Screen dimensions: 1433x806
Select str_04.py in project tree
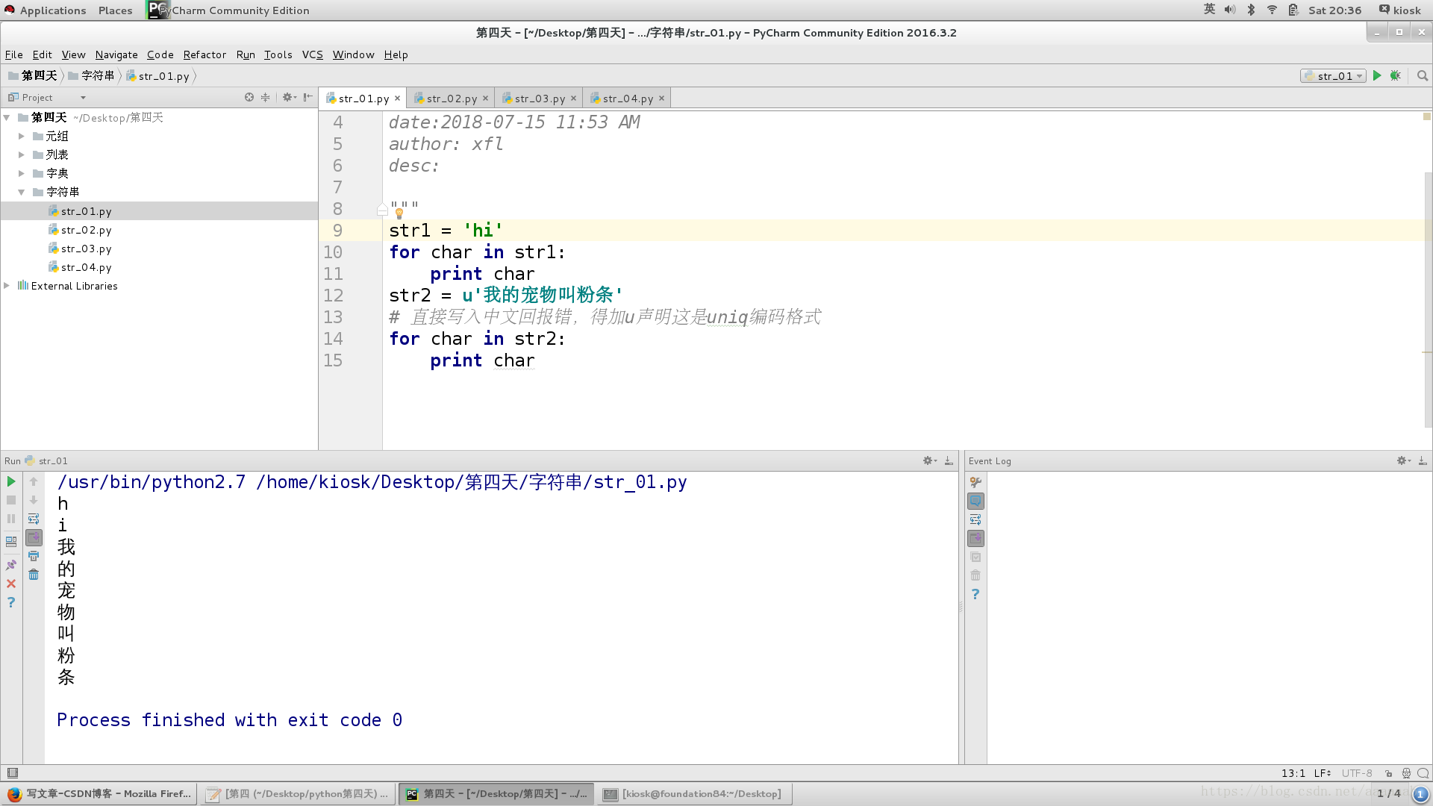86,267
